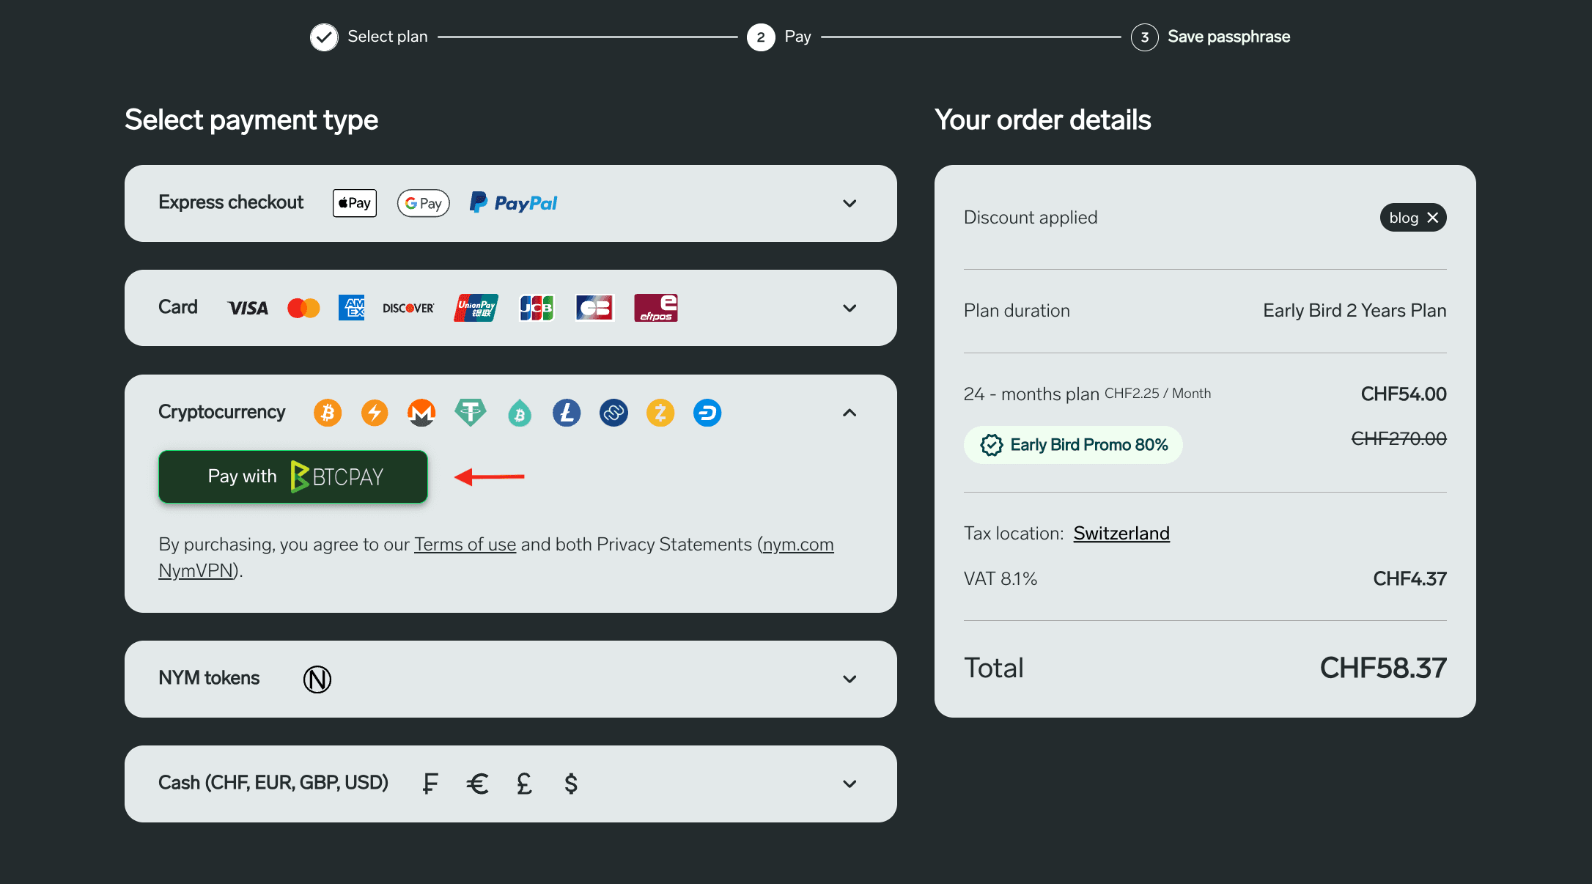
Task: Click the Dash coin icon
Action: click(x=707, y=413)
